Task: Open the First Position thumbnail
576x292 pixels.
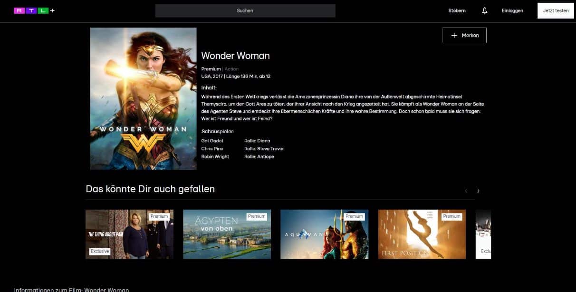Action: coord(422,234)
